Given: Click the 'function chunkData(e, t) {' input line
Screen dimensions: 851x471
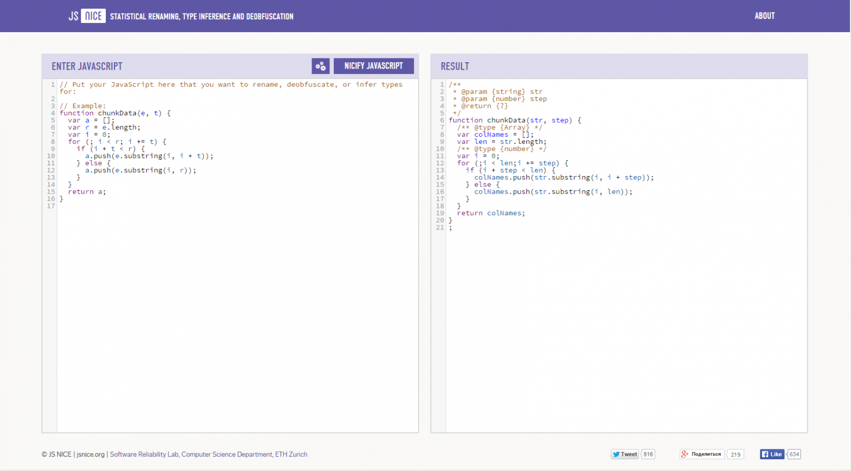Looking at the screenshot, I should tap(115, 113).
